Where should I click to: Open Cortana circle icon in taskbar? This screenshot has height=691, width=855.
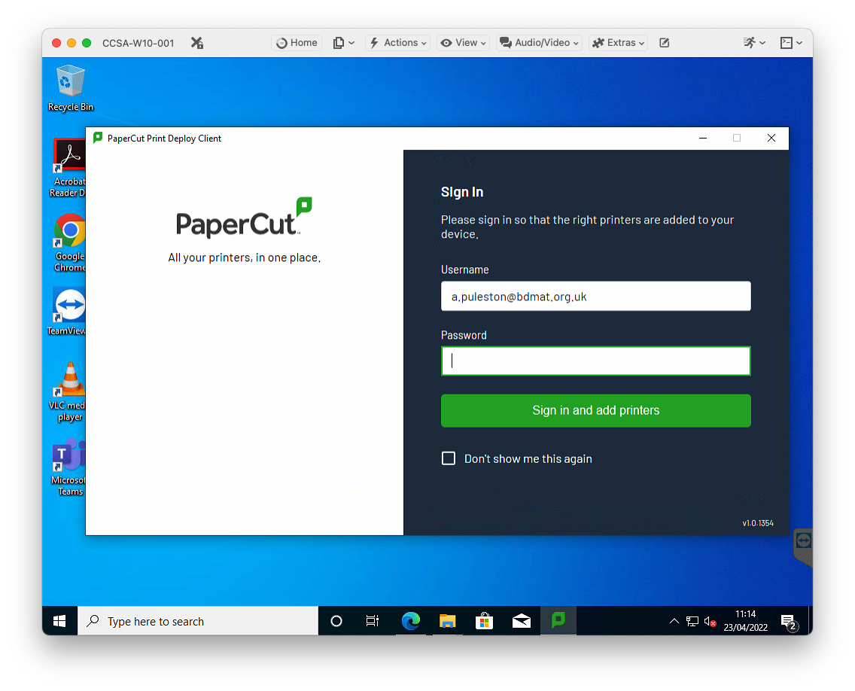click(336, 621)
